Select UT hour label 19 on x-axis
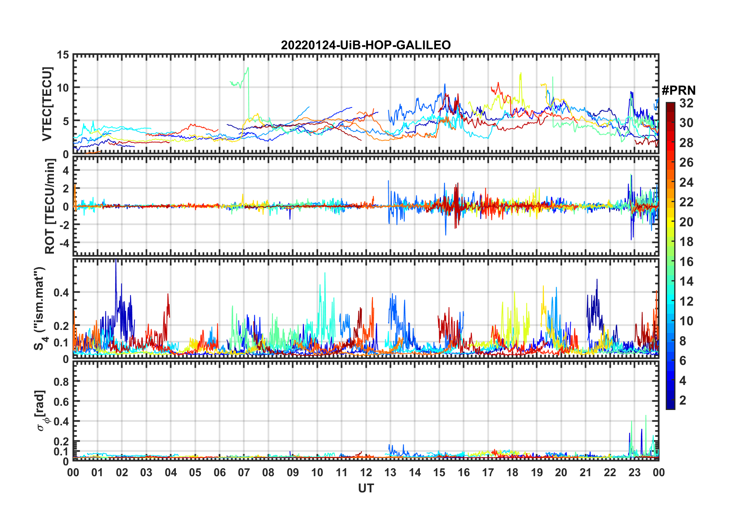The height and width of the screenshot is (512, 732). [x=537, y=472]
